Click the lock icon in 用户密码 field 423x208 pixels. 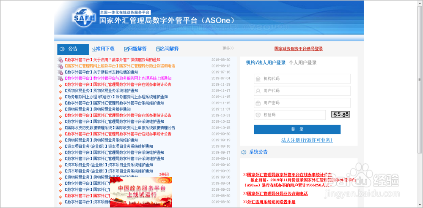[x=258, y=103]
